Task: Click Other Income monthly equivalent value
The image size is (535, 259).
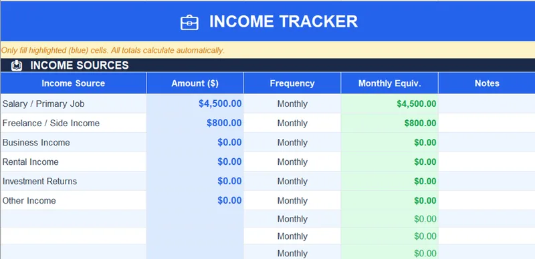Action: [390, 200]
